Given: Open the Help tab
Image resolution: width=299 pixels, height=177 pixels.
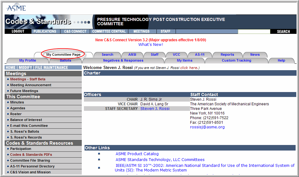Looking at the screenshot, I should (281, 61).
